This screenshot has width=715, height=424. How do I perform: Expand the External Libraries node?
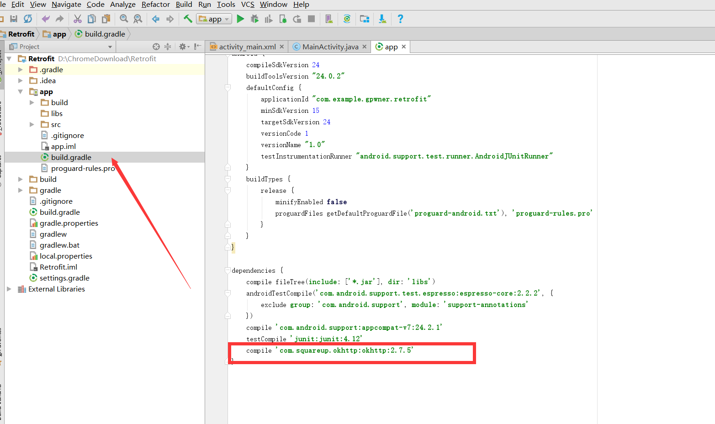click(x=9, y=289)
